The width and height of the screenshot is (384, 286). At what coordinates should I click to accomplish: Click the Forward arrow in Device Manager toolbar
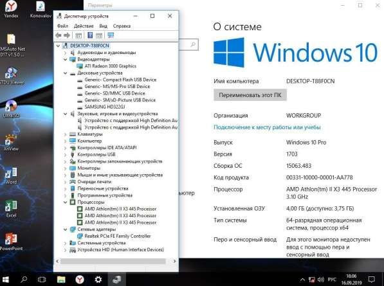tap(67, 35)
